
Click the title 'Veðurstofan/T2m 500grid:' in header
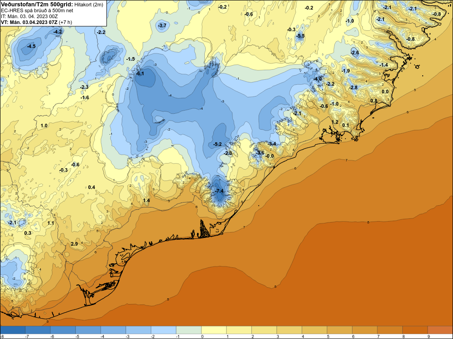(37, 5)
